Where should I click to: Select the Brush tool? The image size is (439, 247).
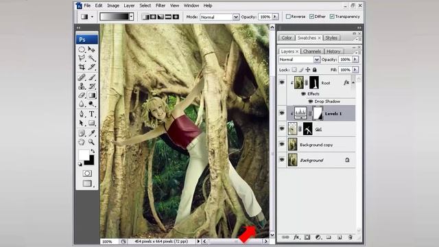pyautogui.click(x=91, y=78)
